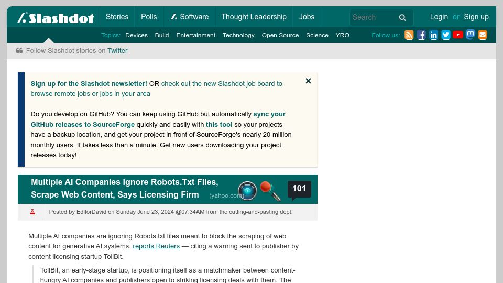This screenshot has width=503, height=283.
Task: Close the newsletter banner
Action: pyautogui.click(x=308, y=81)
